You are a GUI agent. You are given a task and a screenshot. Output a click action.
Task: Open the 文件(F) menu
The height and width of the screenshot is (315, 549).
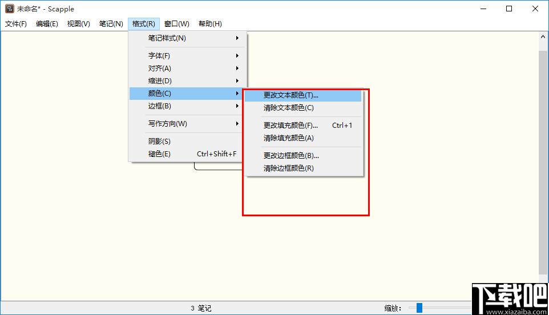16,23
